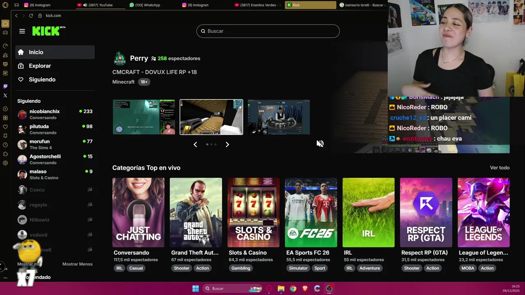525x295 pixels.
Task: Select the right blackjack stream thumbnail
Action: pos(278,117)
